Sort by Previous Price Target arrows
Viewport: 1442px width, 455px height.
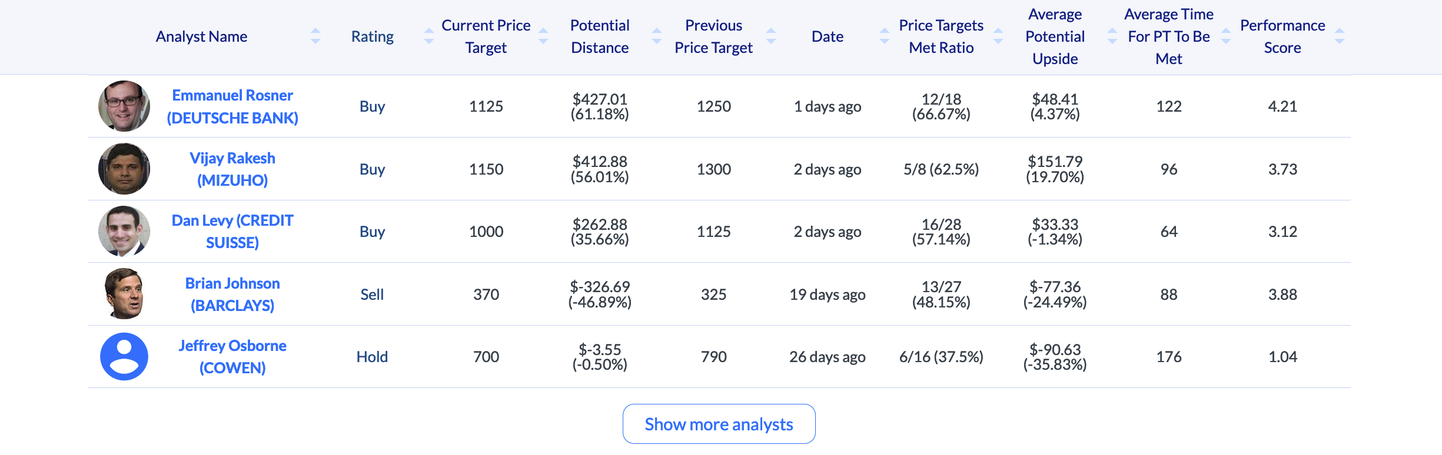point(771,36)
